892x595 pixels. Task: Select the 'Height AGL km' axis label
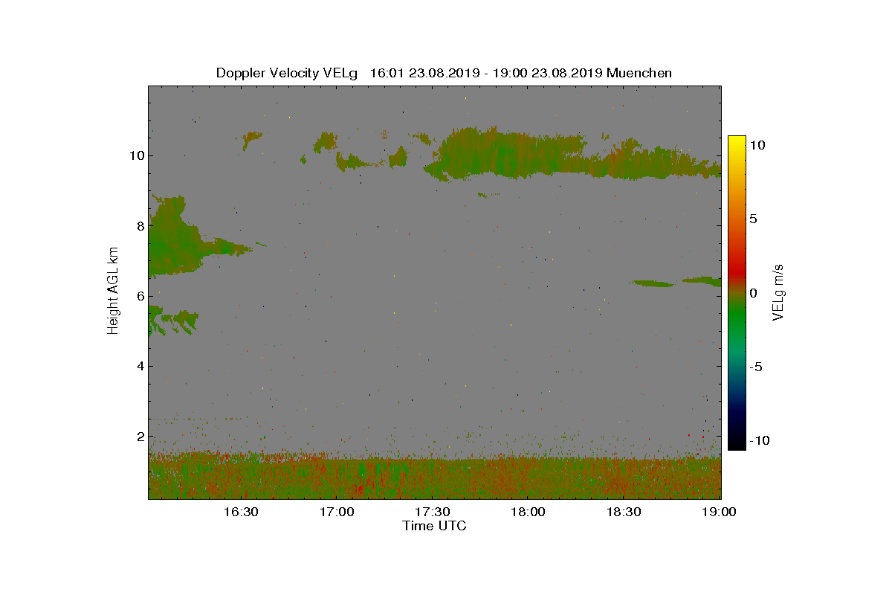click(x=113, y=290)
